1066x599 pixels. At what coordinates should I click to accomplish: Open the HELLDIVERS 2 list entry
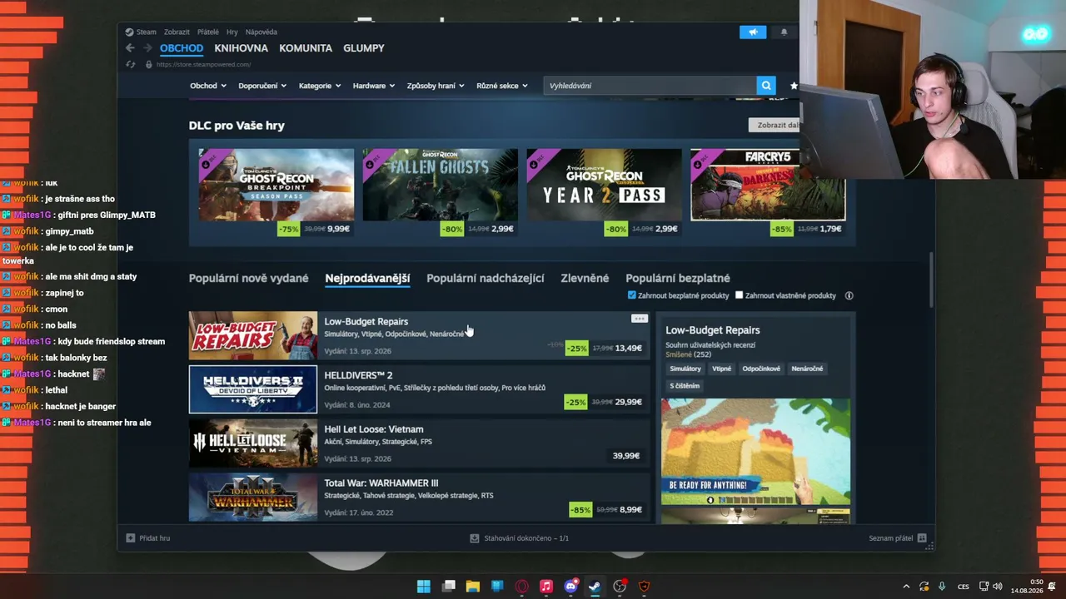click(419, 389)
